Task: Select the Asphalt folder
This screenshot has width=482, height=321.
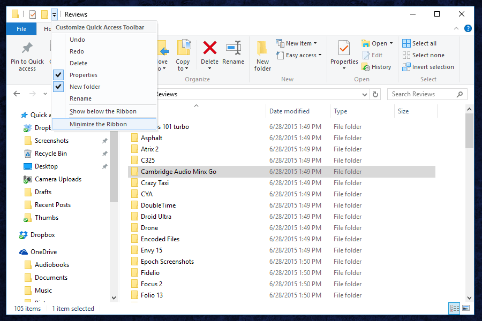Action: point(151,138)
